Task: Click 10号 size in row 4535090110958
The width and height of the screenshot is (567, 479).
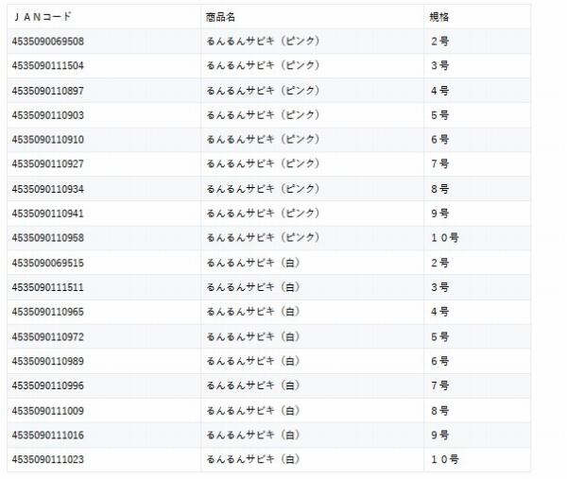Action: 445,238
